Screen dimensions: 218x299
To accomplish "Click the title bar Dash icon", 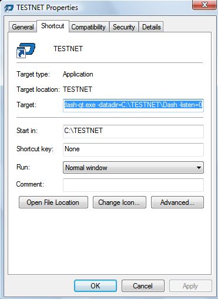I will pyautogui.click(x=9, y=8).
